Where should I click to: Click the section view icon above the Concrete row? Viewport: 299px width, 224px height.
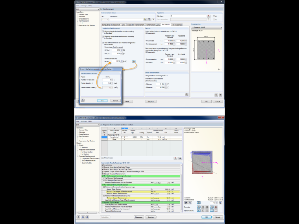click(199, 203)
